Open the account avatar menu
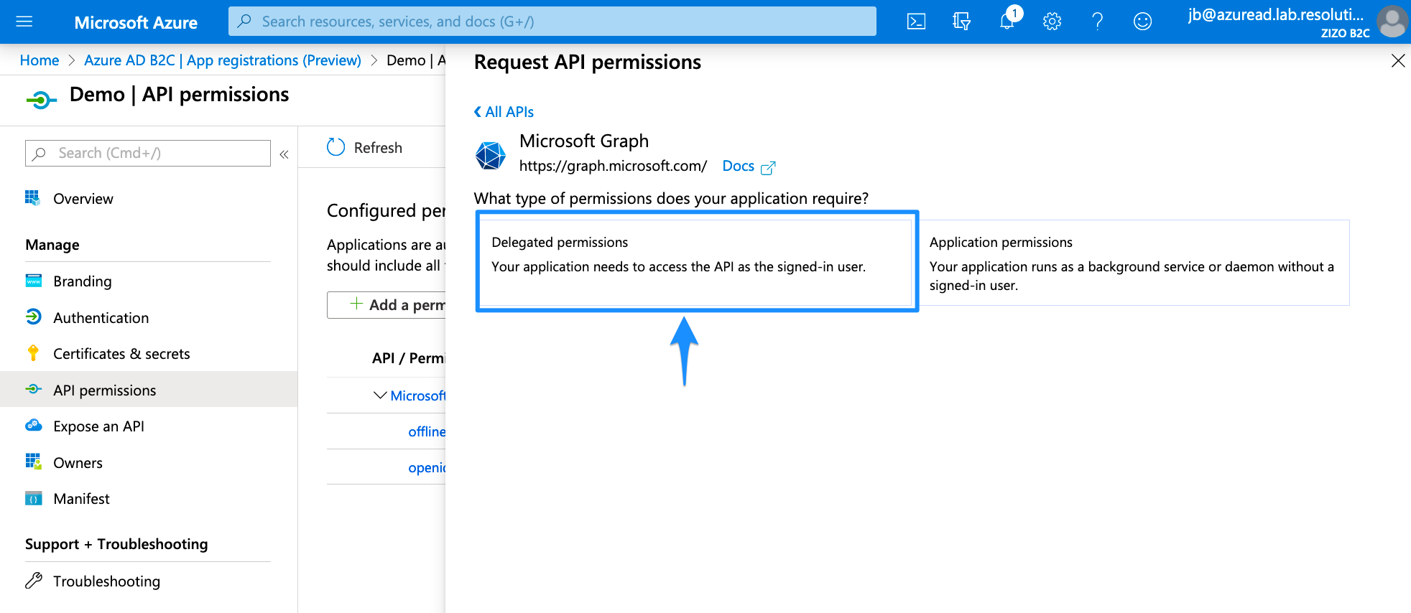 1392,22
